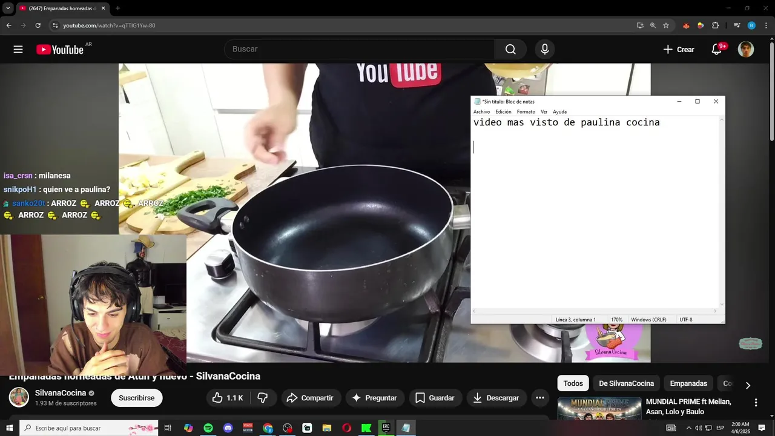Image resolution: width=775 pixels, height=436 pixels.
Task: Open Chrome three-dot menu
Action: click(766, 25)
